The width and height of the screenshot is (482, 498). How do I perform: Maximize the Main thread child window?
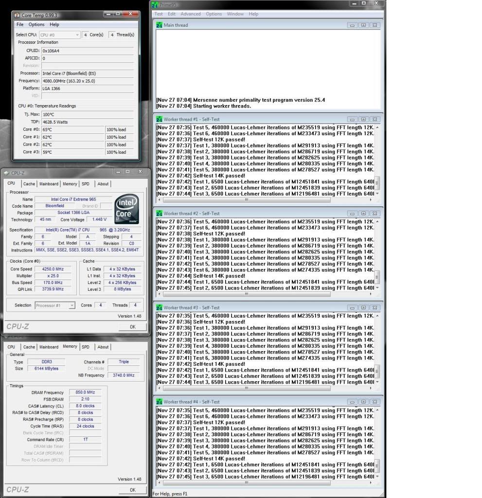pyautogui.click(x=363, y=25)
